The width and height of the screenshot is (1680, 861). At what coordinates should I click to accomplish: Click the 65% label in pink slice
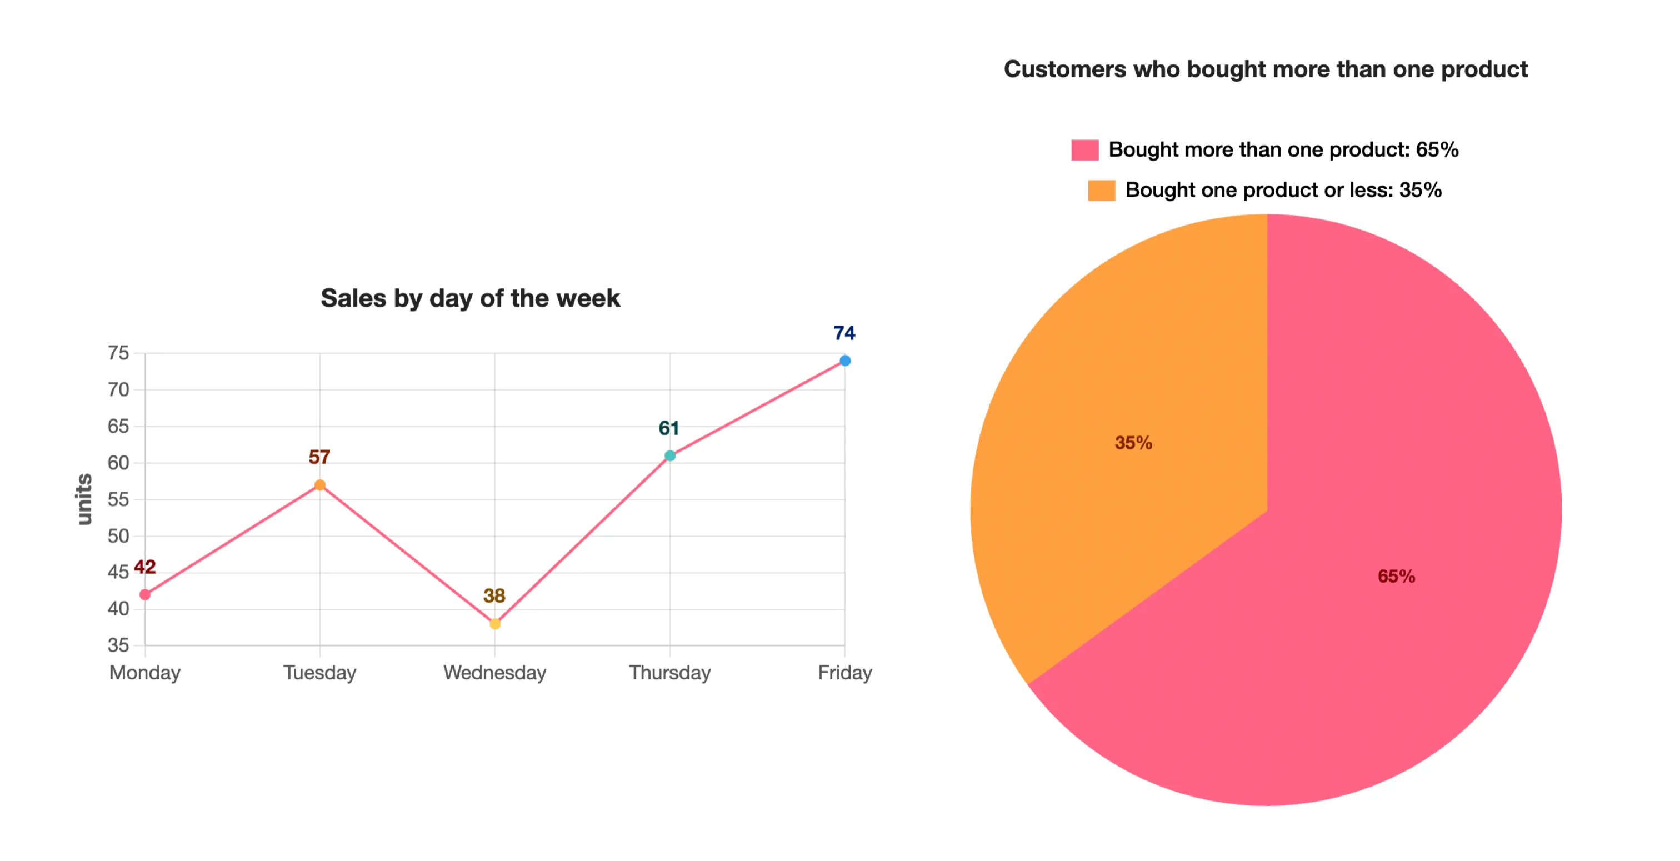coord(1396,576)
